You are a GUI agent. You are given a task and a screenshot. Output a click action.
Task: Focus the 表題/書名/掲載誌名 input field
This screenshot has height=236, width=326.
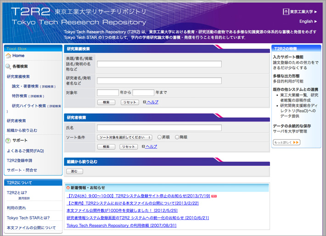(x=159, y=64)
